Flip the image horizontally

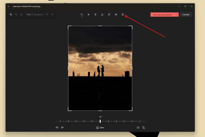click(x=138, y=128)
